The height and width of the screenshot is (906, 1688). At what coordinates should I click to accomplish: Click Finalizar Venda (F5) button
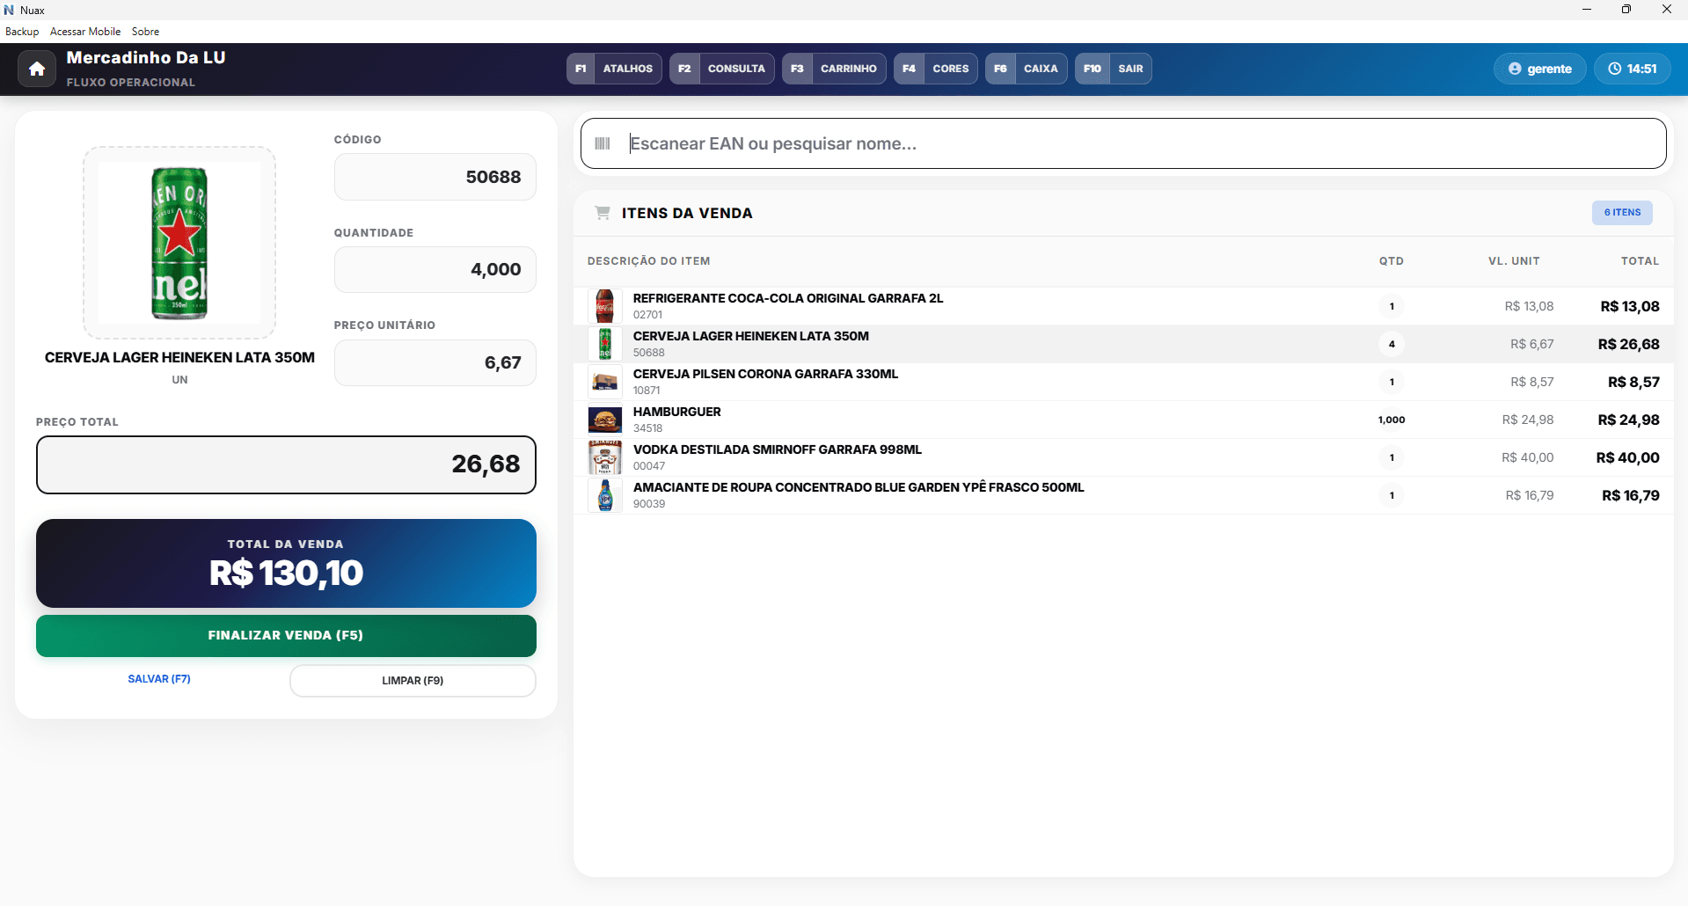pos(286,635)
